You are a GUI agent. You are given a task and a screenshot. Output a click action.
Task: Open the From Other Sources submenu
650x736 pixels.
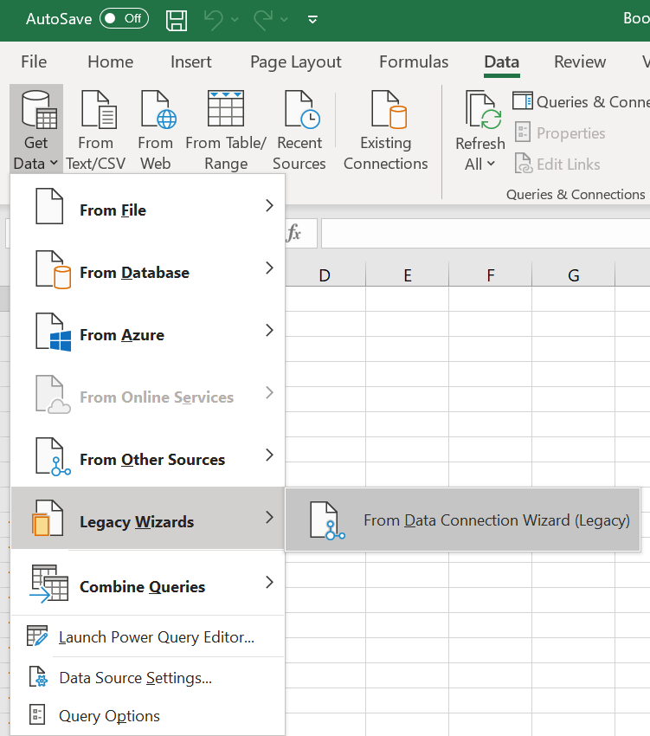[148, 455]
